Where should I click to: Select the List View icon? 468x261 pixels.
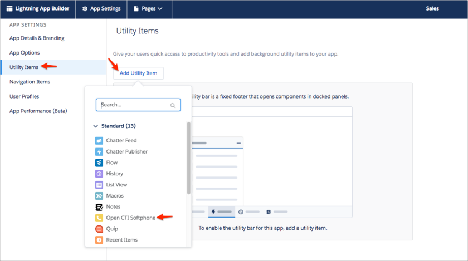(x=99, y=185)
